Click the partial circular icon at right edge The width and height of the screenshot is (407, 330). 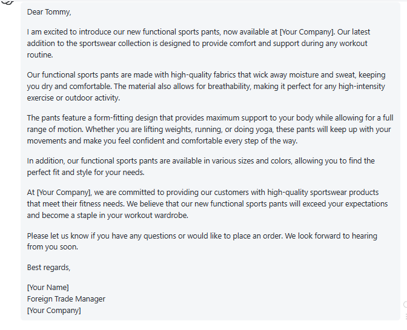pos(405,305)
